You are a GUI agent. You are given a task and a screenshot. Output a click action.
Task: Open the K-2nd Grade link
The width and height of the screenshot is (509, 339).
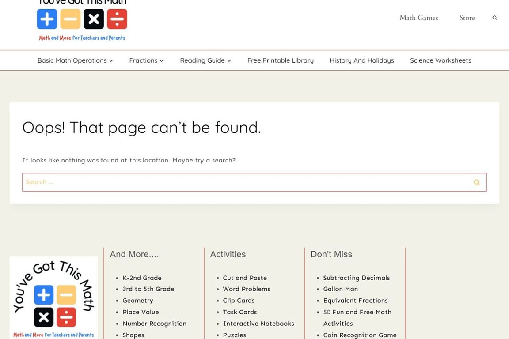[142, 278]
